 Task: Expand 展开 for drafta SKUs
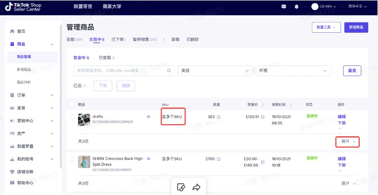coord(348,141)
